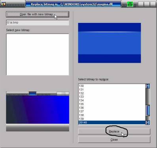The height and width of the screenshot is (148, 157).
Task: Click the first title bar window button
Action: tap(141, 4)
